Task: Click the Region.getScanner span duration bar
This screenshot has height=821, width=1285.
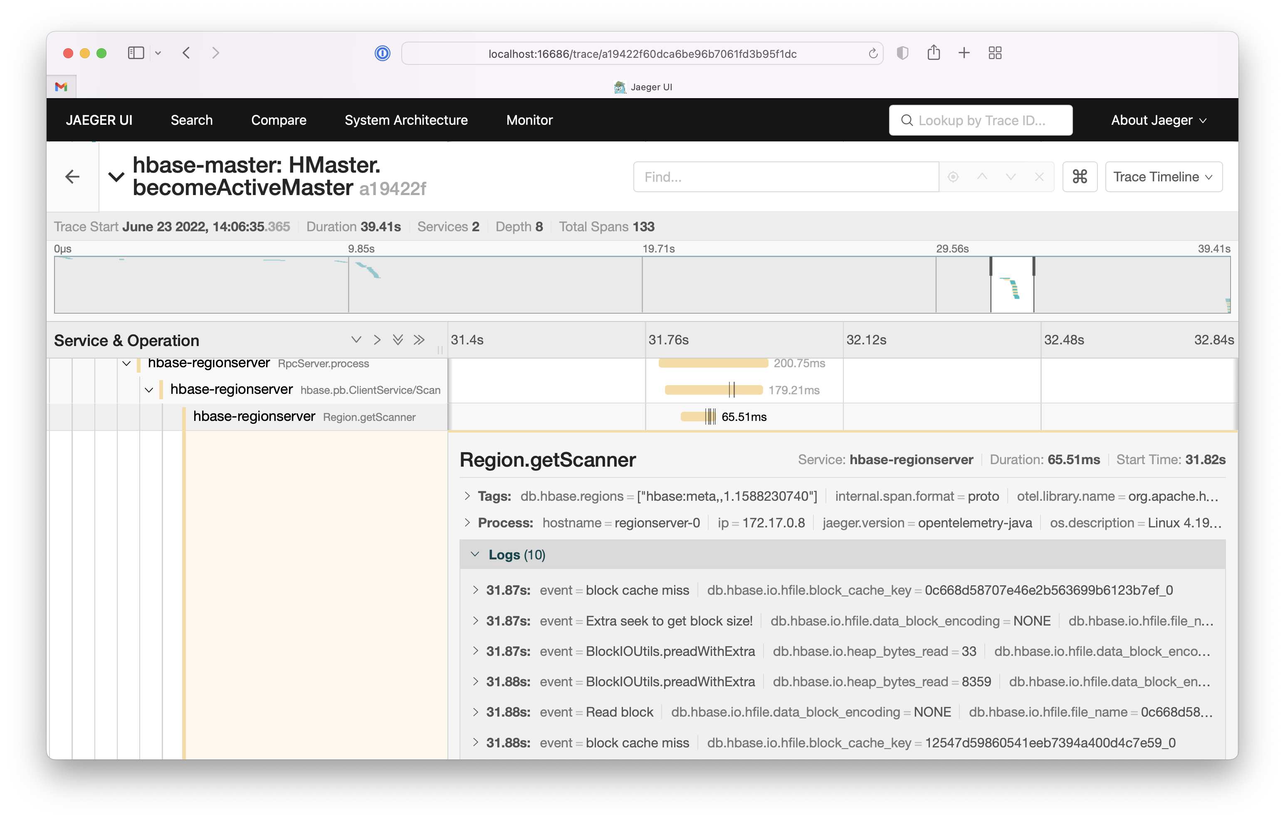Action: [693, 417]
